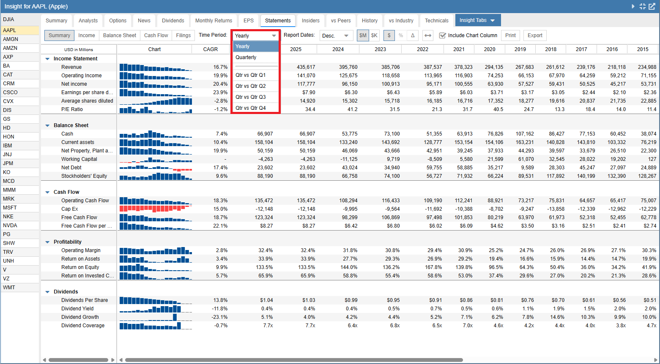Click the data-grid horizontal scrollbar thumb

pos(294,360)
